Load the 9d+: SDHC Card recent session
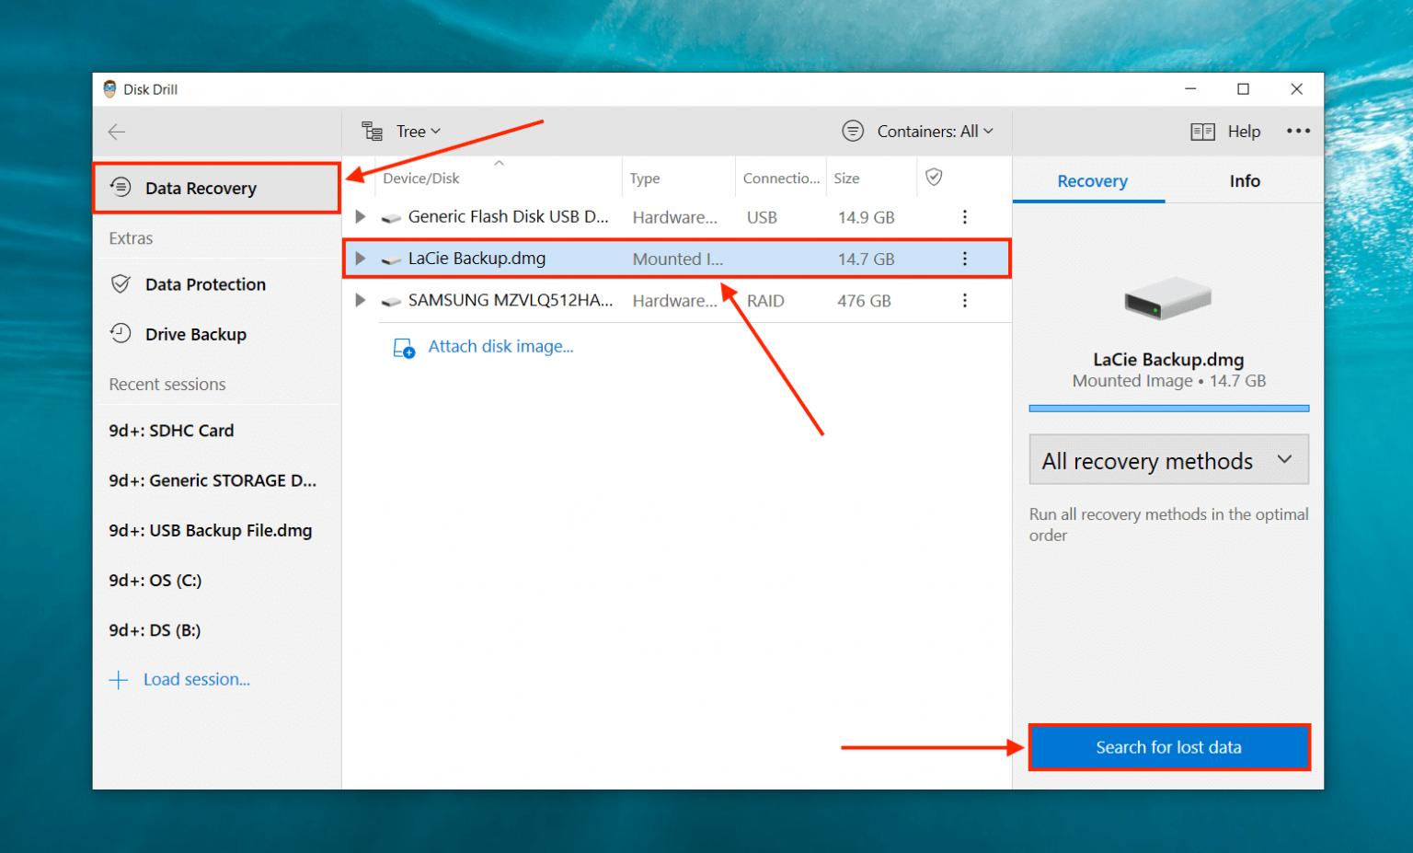This screenshot has width=1413, height=853. [x=171, y=430]
